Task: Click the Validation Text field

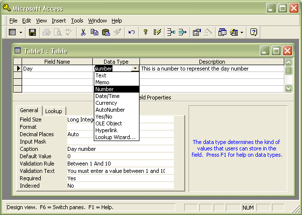Action: click(x=120, y=171)
